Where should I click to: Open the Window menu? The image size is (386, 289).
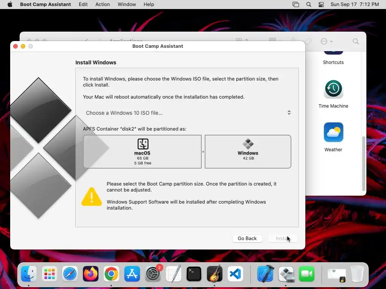coord(127,4)
